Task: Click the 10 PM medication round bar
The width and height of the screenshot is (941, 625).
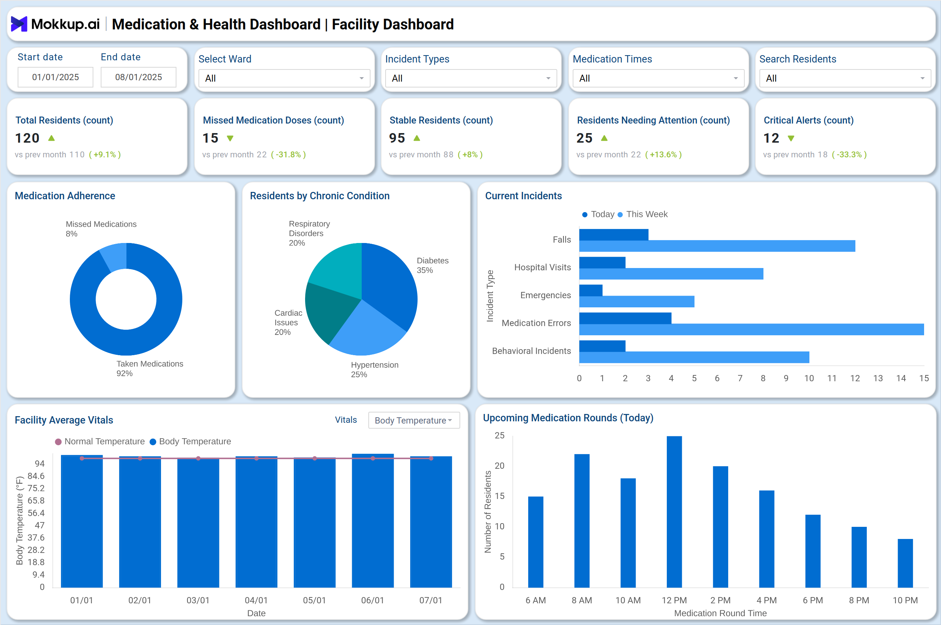Action: pyautogui.click(x=905, y=563)
